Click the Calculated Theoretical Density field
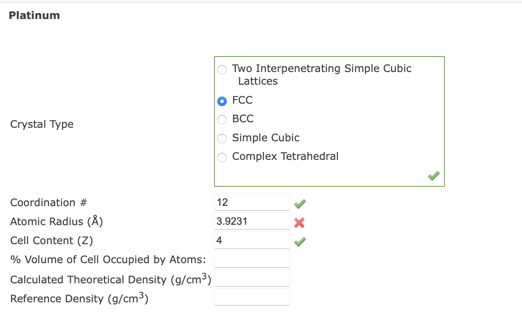Image resolution: width=522 pixels, height=313 pixels. tap(252, 278)
